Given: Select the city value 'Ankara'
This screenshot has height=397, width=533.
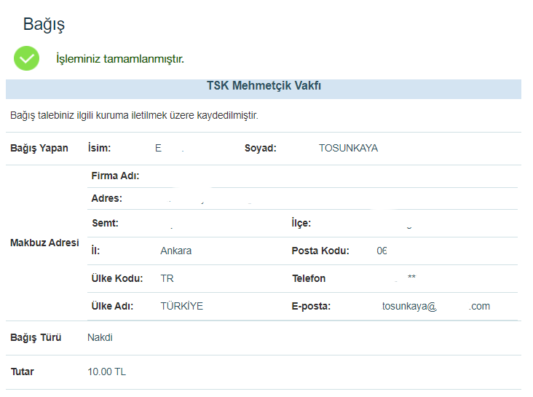Looking at the screenshot, I should 176,251.
